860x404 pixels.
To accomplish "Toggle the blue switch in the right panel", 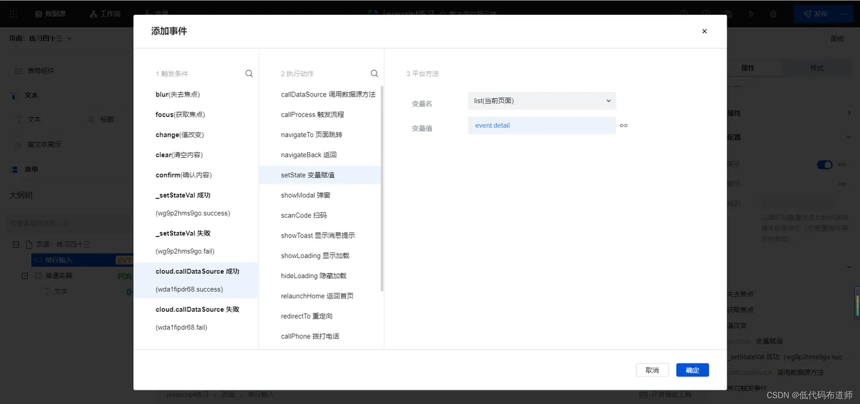I will [824, 165].
